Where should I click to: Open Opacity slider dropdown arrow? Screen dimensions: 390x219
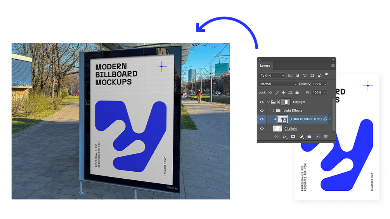point(325,84)
